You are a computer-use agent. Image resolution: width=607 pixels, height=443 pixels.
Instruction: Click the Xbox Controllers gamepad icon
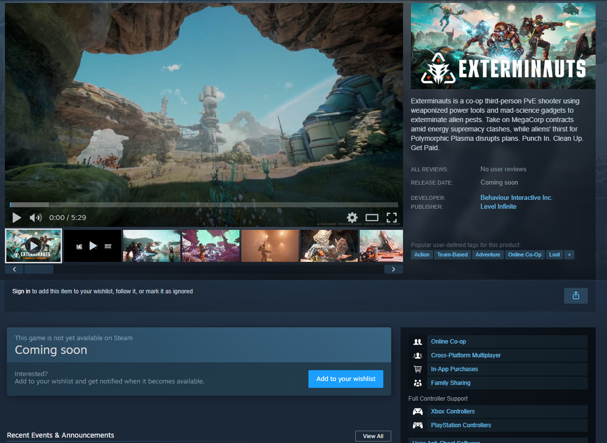coord(418,411)
